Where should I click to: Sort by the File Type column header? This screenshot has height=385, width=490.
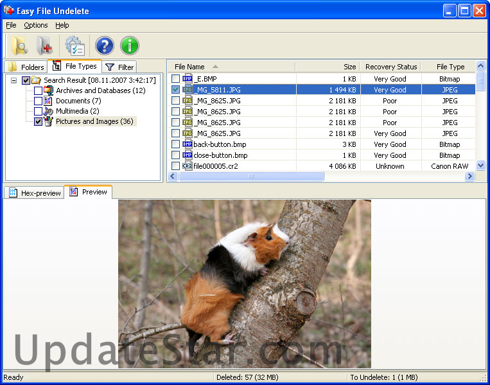click(x=449, y=67)
